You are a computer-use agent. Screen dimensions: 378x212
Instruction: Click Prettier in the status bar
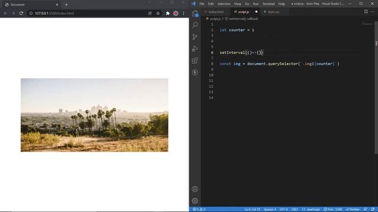pyautogui.click(x=353, y=210)
